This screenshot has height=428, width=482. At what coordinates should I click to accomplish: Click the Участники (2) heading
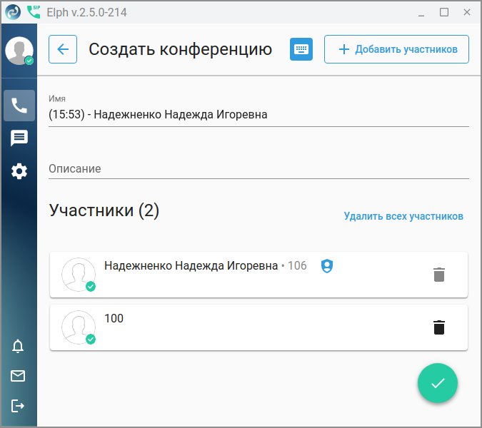[104, 210]
